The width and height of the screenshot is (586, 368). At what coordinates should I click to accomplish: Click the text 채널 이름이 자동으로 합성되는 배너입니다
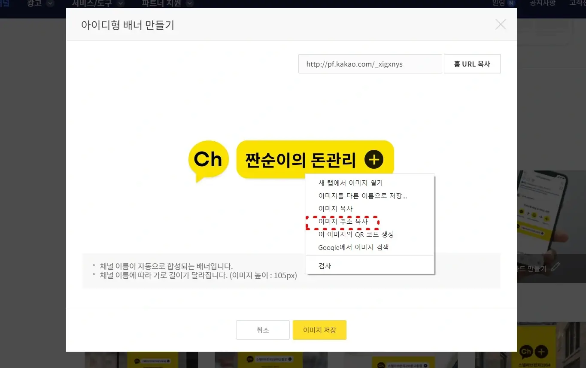click(x=167, y=266)
